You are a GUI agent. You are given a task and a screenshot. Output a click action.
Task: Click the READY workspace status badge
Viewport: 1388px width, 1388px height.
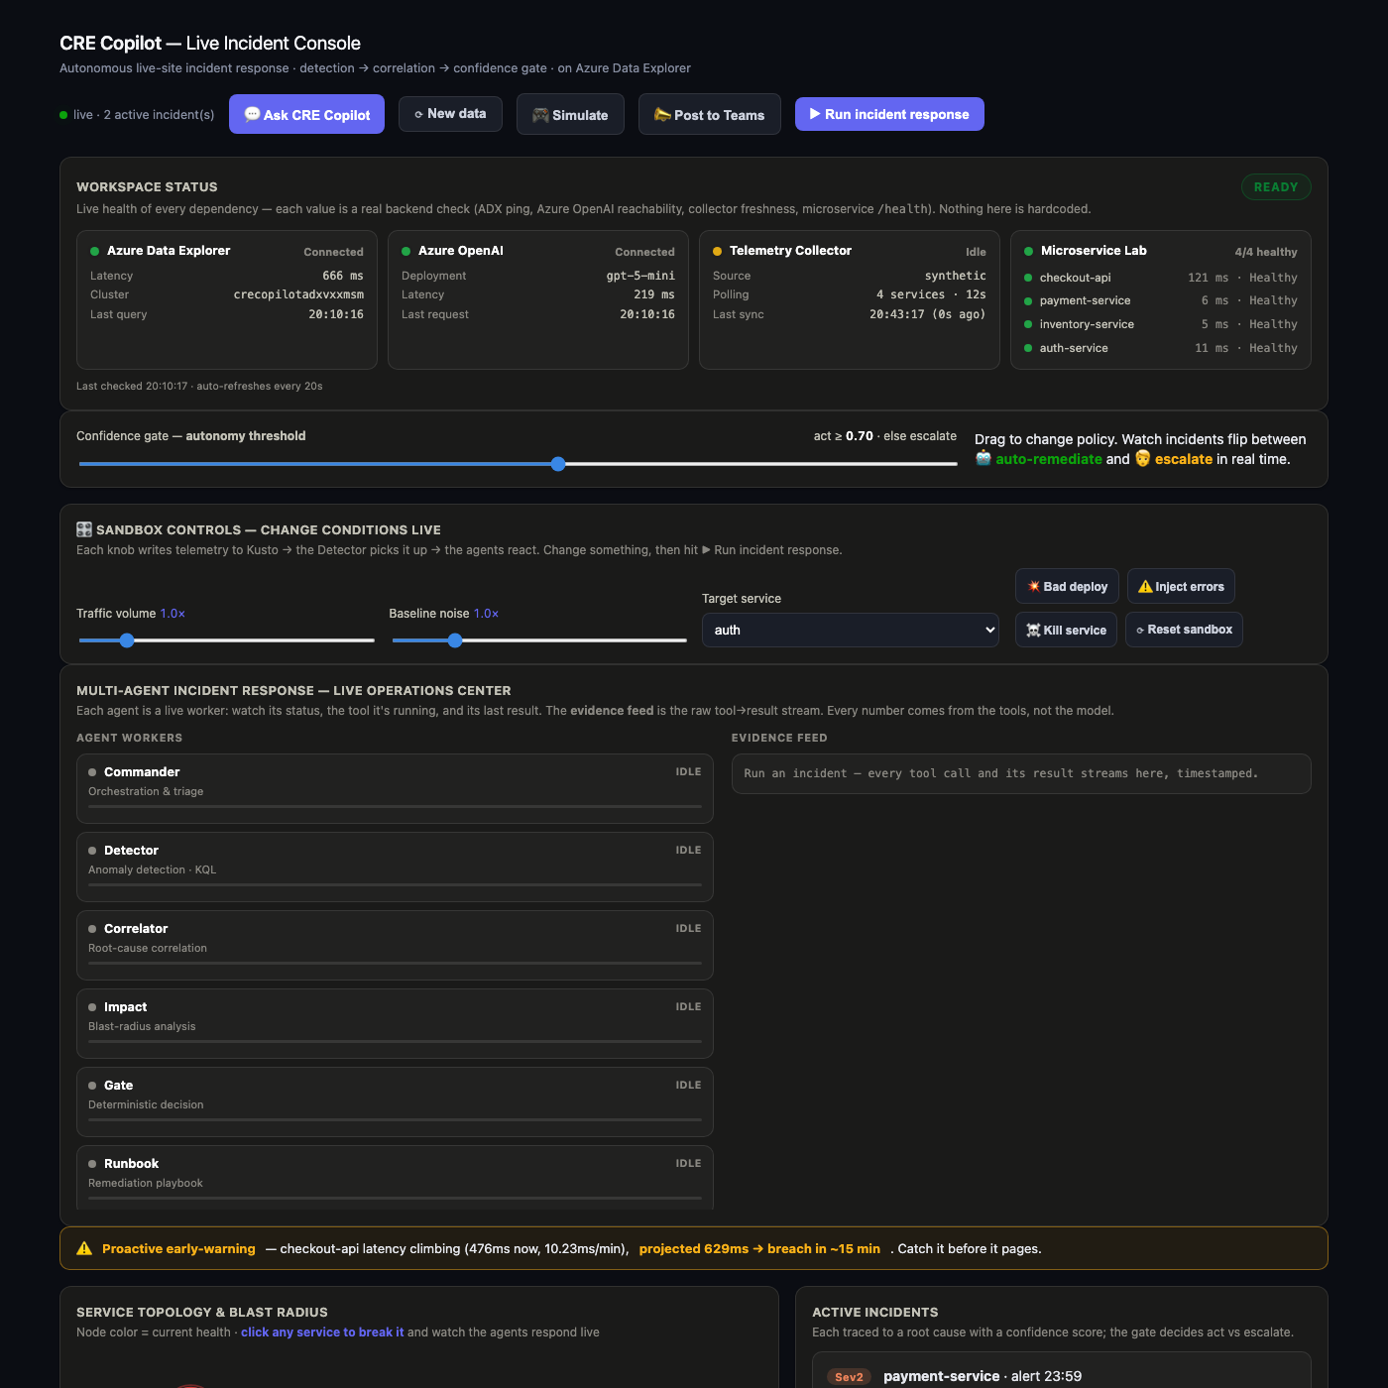tap(1276, 186)
